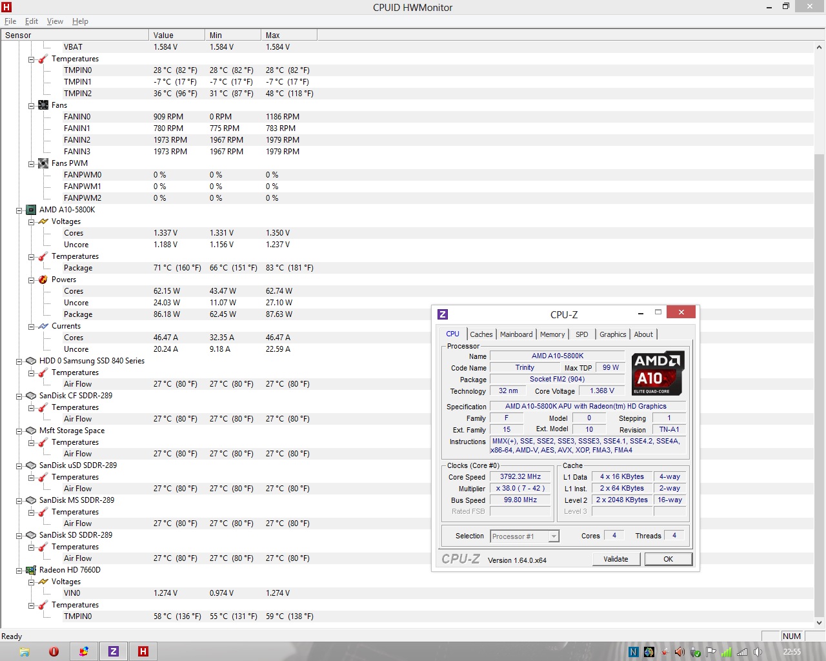Switch to the Caches tab in CPU-Z
826x661 pixels.
click(481, 334)
